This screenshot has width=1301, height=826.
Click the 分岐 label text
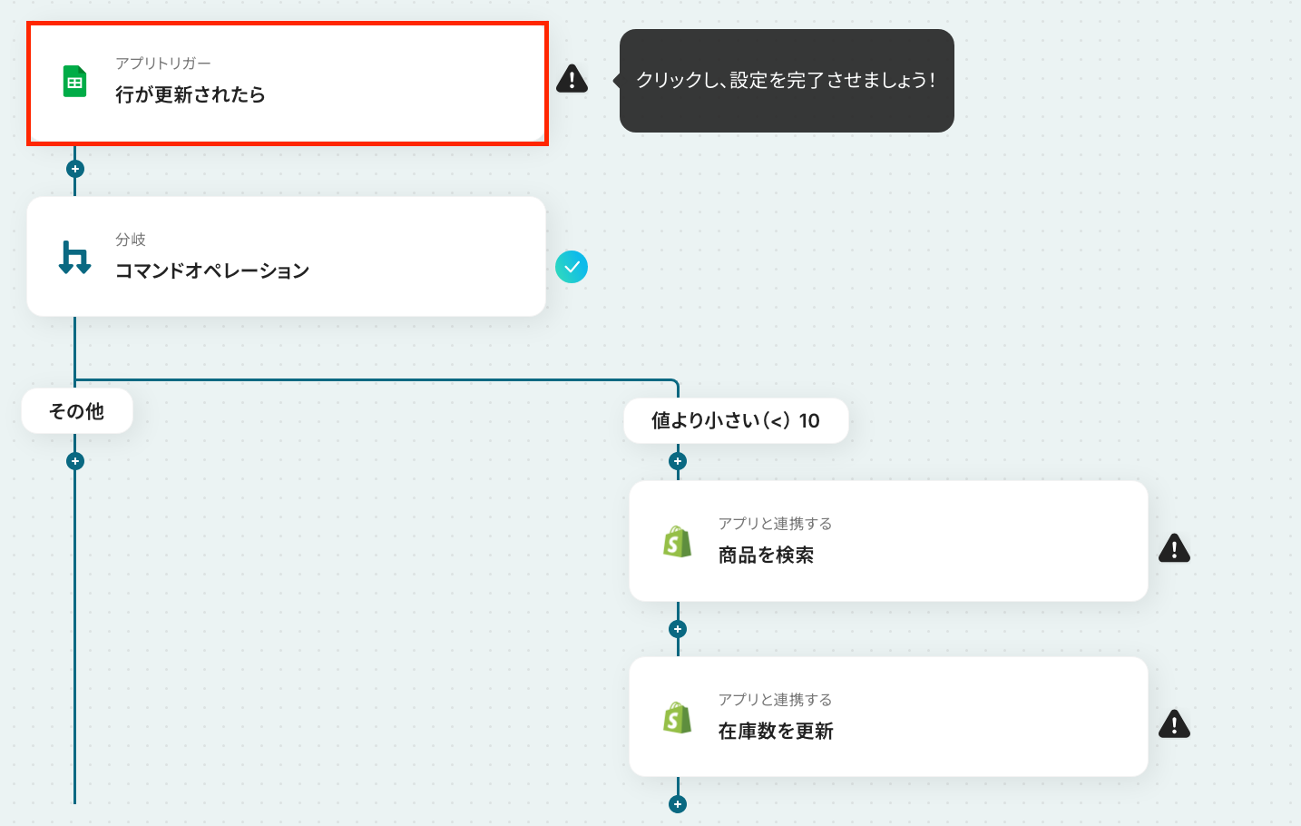131,240
